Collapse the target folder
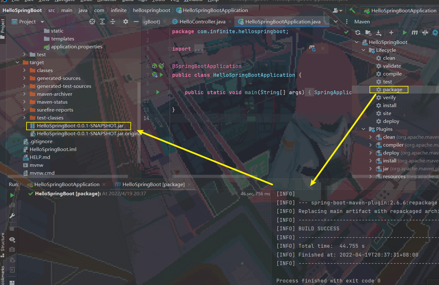The image size is (439, 285). [17, 63]
